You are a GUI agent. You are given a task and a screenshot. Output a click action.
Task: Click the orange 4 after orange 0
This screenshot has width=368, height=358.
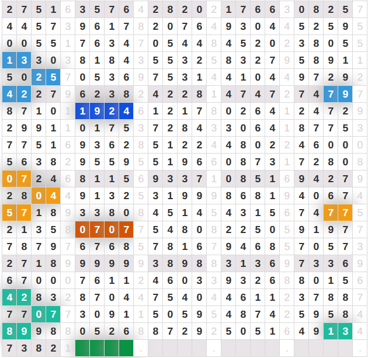[x=53, y=196]
